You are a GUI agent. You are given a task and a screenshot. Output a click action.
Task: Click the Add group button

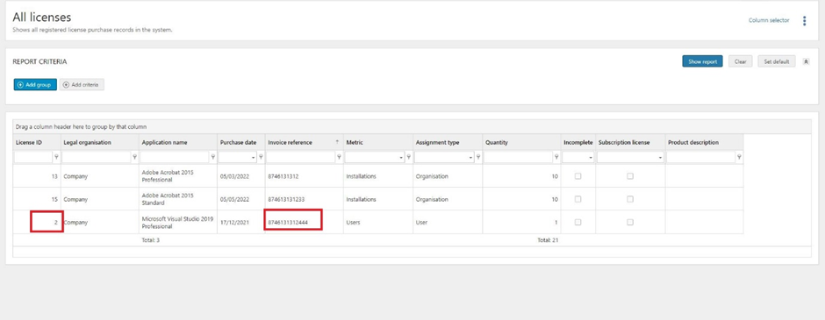click(35, 84)
